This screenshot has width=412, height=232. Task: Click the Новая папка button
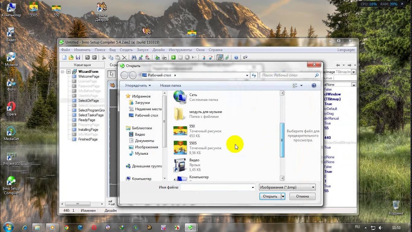pyautogui.click(x=171, y=85)
